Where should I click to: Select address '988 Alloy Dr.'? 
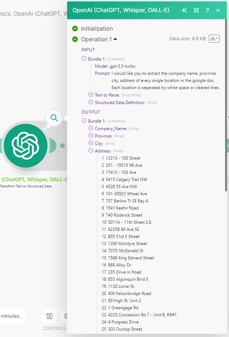(120, 265)
